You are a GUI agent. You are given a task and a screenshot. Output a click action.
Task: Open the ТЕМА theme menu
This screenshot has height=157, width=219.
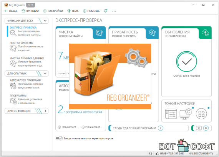tap(73, 11)
